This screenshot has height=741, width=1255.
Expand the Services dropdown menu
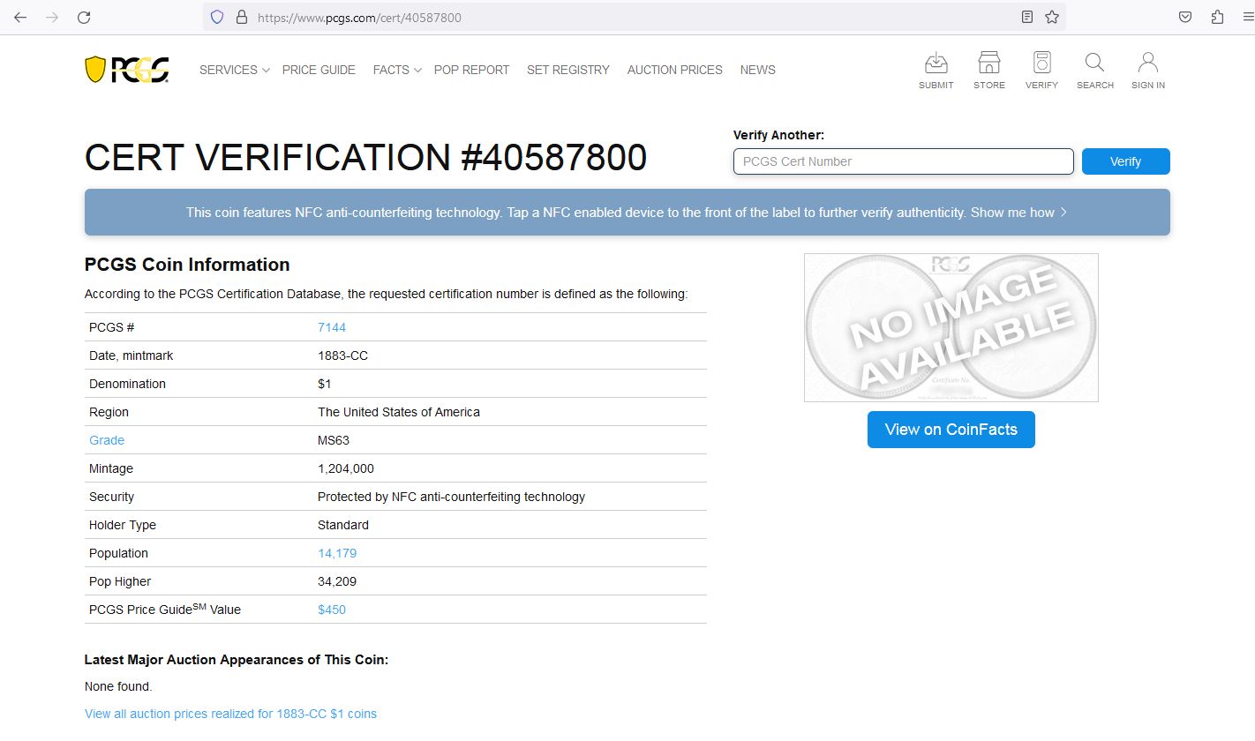[x=234, y=70]
